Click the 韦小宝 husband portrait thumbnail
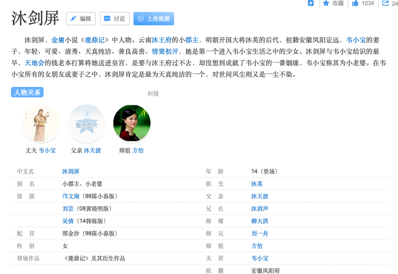This screenshot has width=398, height=274. pyautogui.click(x=41, y=123)
